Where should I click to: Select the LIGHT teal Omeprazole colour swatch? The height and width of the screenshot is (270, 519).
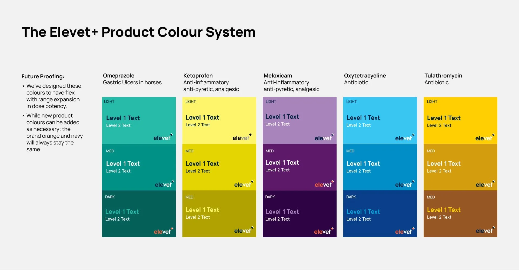pos(139,120)
